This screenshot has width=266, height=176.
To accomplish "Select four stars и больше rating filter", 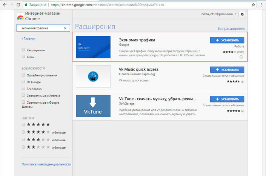I will (x=23, y=132).
